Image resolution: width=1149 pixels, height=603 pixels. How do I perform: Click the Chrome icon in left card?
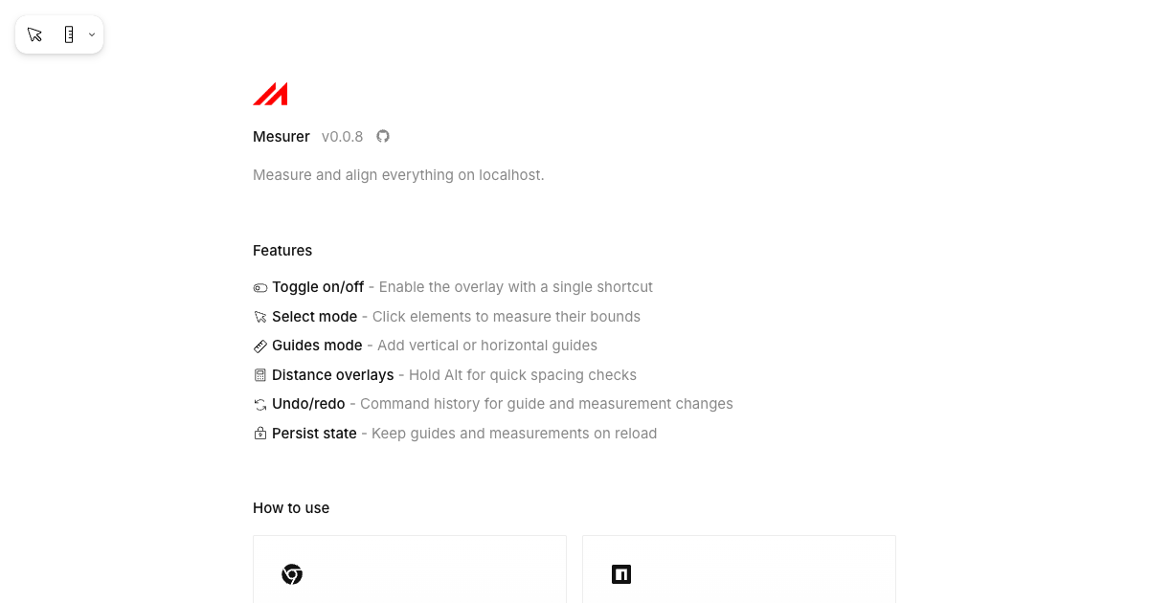coord(292,574)
